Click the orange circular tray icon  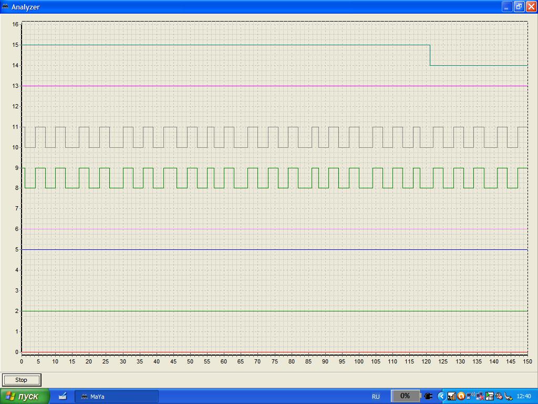point(461,397)
